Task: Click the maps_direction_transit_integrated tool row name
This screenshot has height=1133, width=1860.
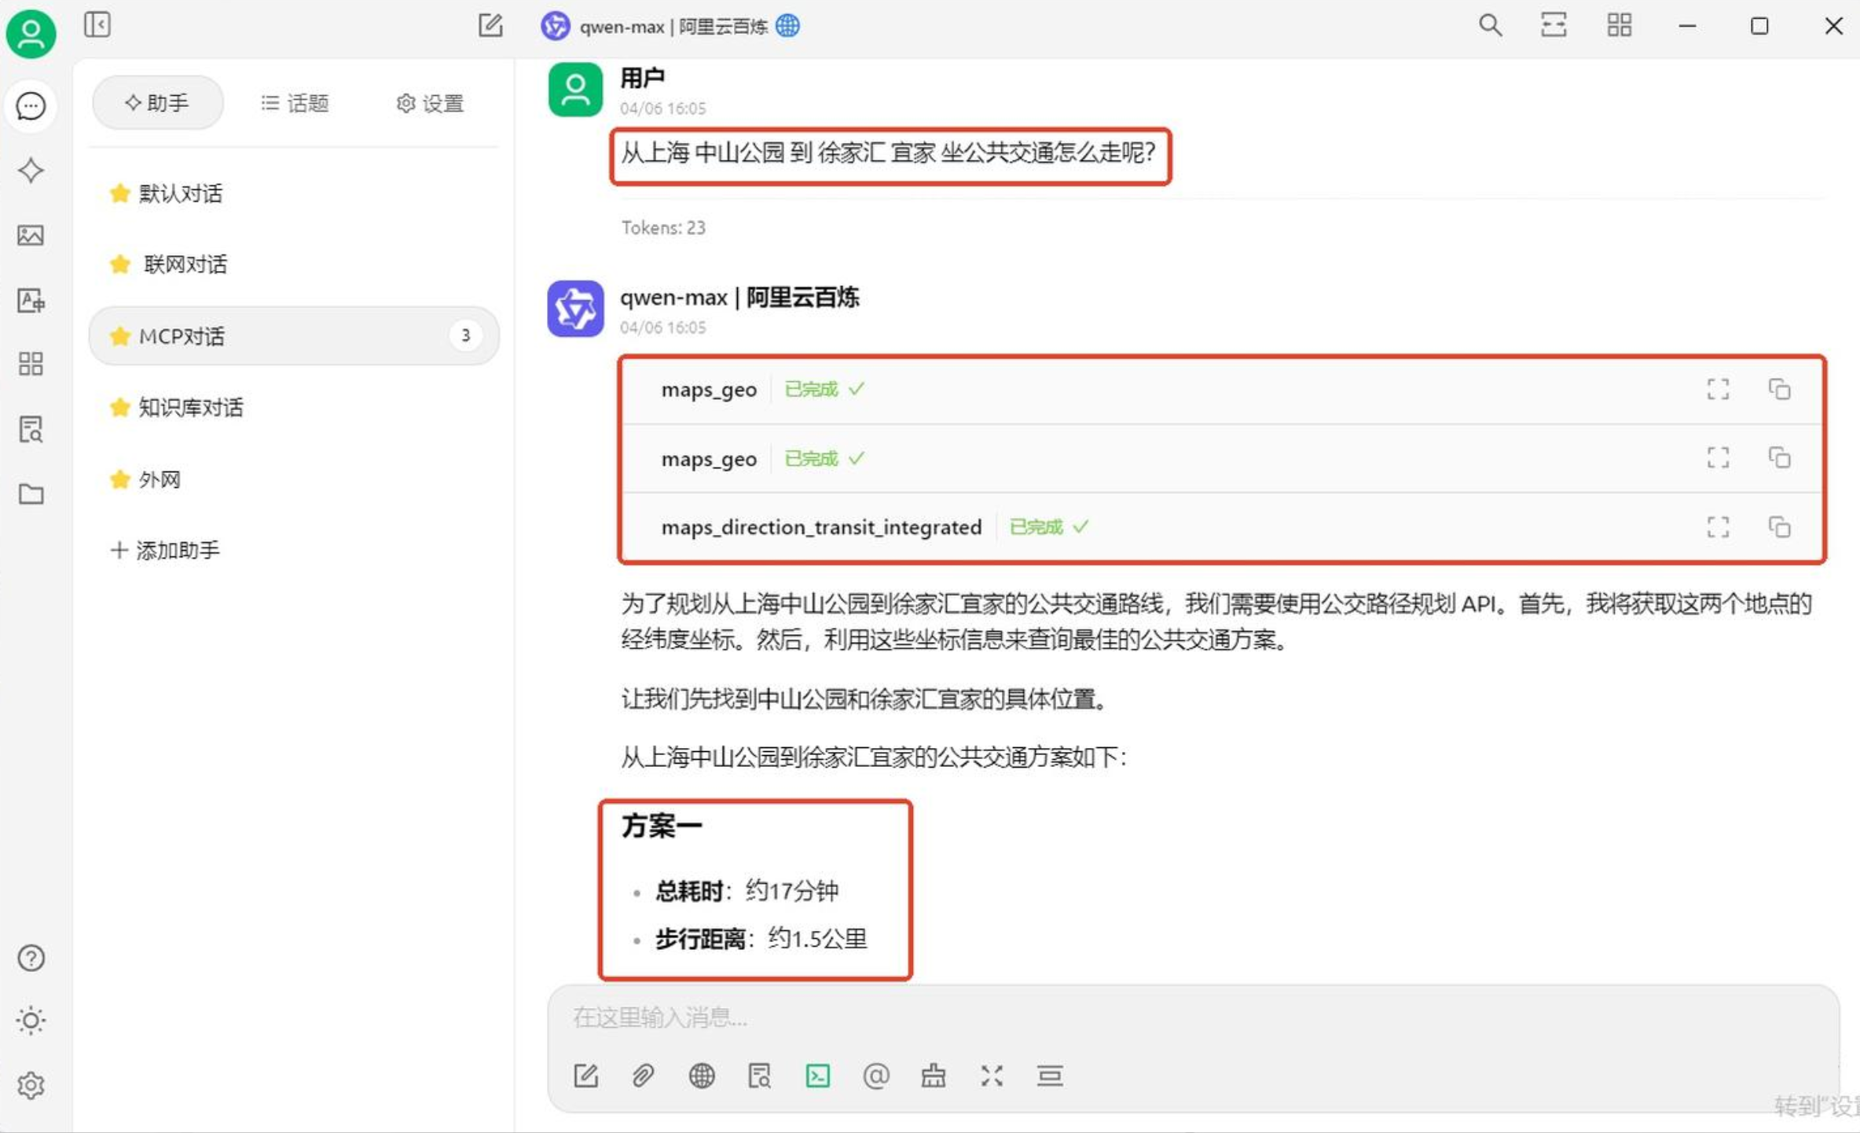Action: 821,526
